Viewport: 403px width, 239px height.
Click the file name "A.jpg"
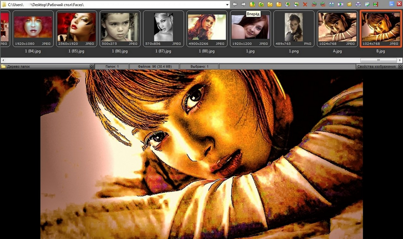click(337, 51)
